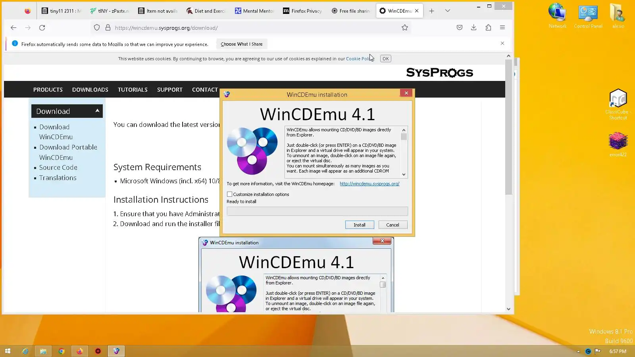Switch to the Diet and Exercise tab
The width and height of the screenshot is (635, 357).
coord(206,11)
